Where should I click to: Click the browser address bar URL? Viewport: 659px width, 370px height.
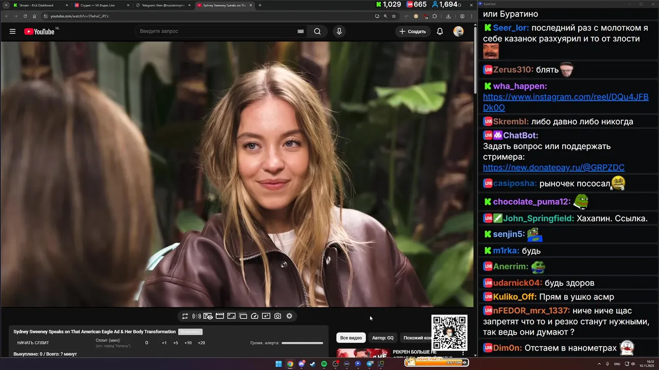coord(80,16)
